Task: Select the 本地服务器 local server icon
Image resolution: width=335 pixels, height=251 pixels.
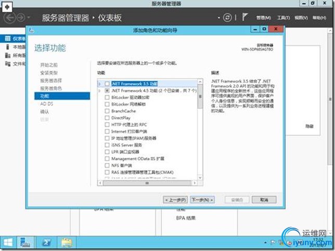Action: click(x=8, y=47)
